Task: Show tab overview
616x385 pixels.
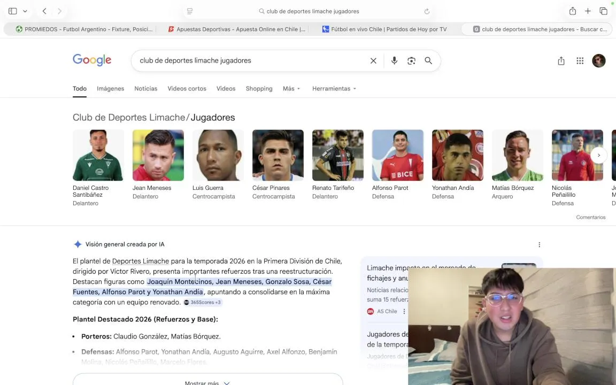Action: pos(603,11)
